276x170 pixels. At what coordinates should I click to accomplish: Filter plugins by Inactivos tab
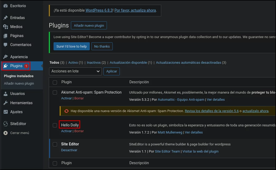[94, 63]
